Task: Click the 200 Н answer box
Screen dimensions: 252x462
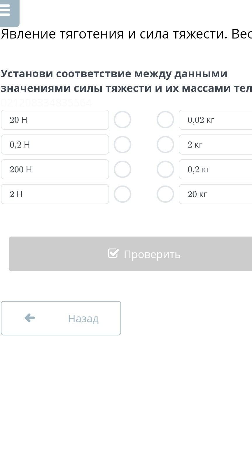Action: (x=55, y=169)
